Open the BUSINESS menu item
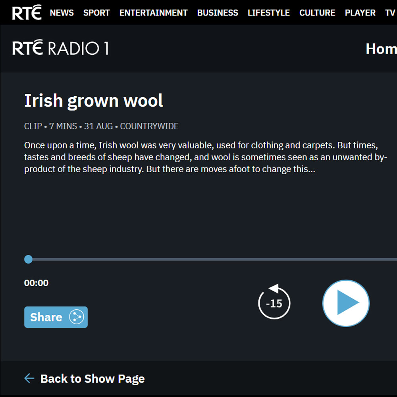Screen dimensions: 397x397 (x=218, y=13)
